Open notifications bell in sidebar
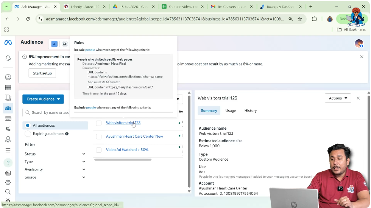 (x=8, y=58)
